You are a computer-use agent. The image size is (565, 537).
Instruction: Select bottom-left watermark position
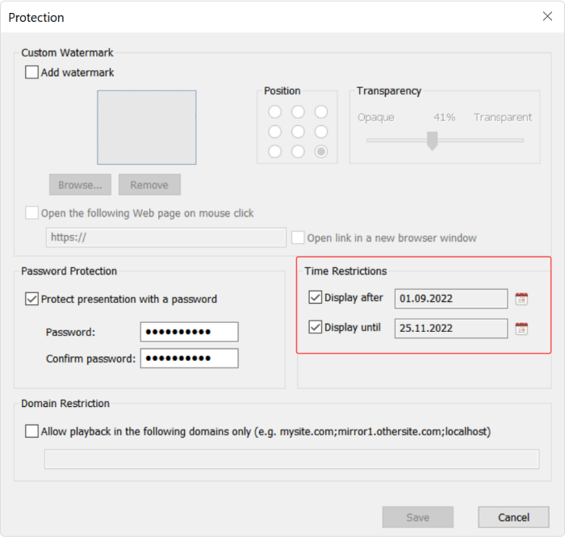pyautogui.click(x=275, y=151)
